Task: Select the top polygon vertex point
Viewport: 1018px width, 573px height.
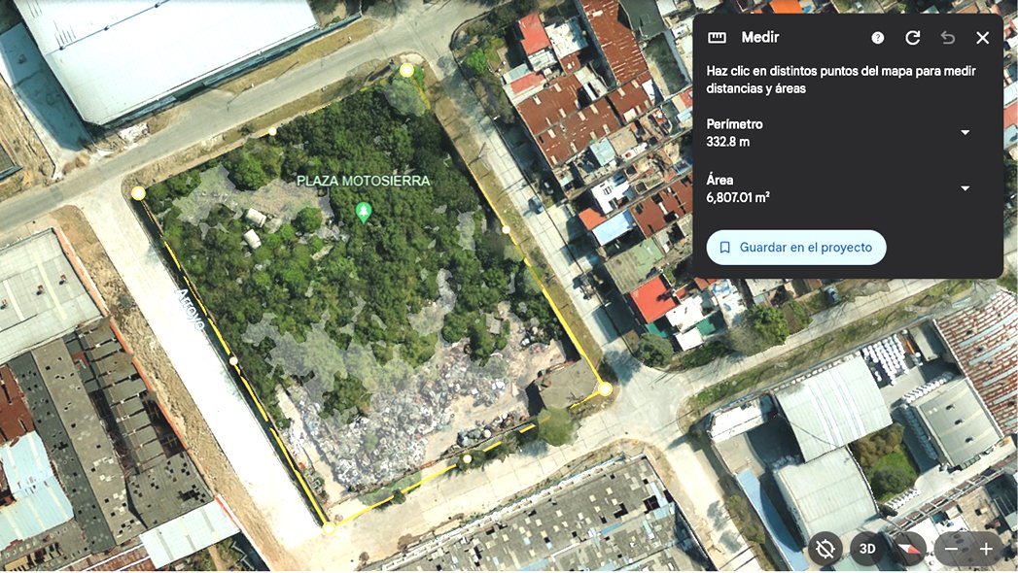Action: [406, 70]
